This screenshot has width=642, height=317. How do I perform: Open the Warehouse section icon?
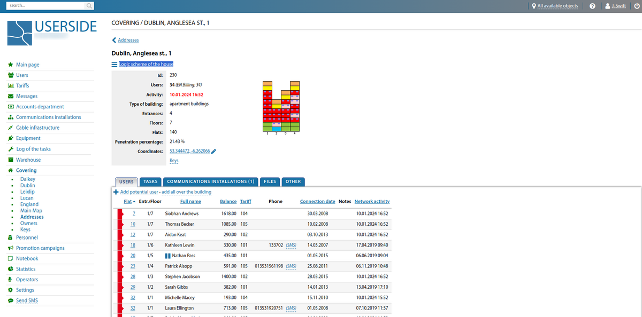click(11, 160)
